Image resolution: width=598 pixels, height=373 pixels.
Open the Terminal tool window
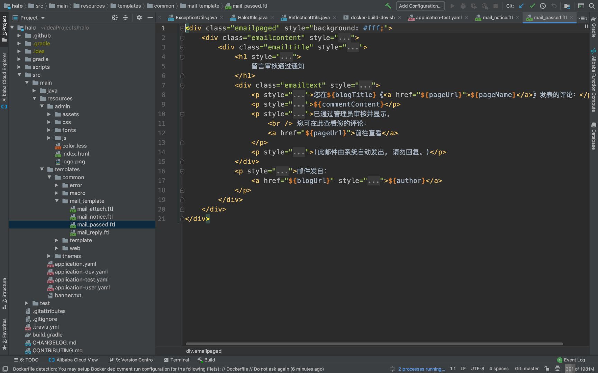[176, 360]
